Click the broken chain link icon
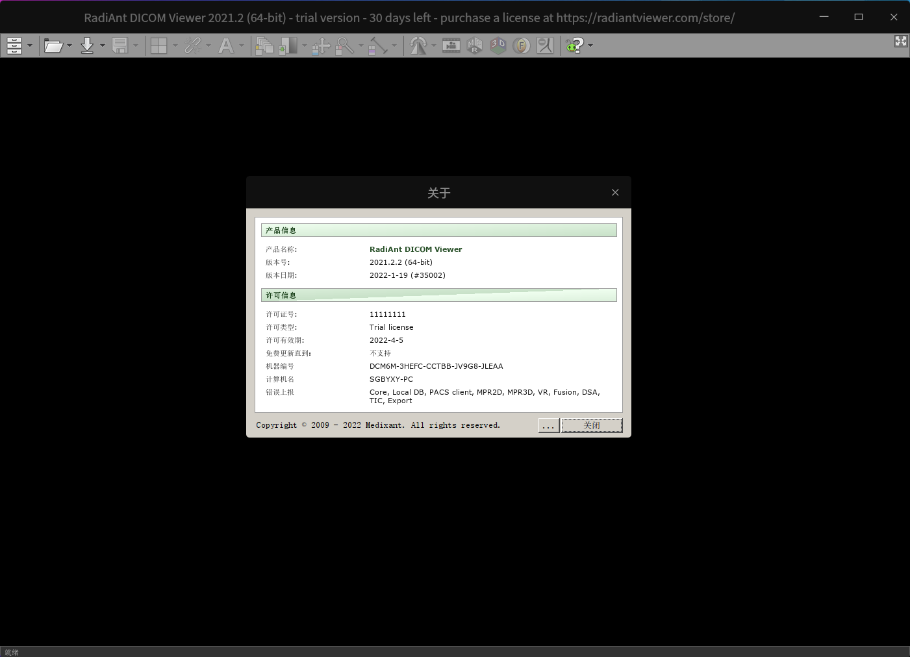 click(x=193, y=45)
